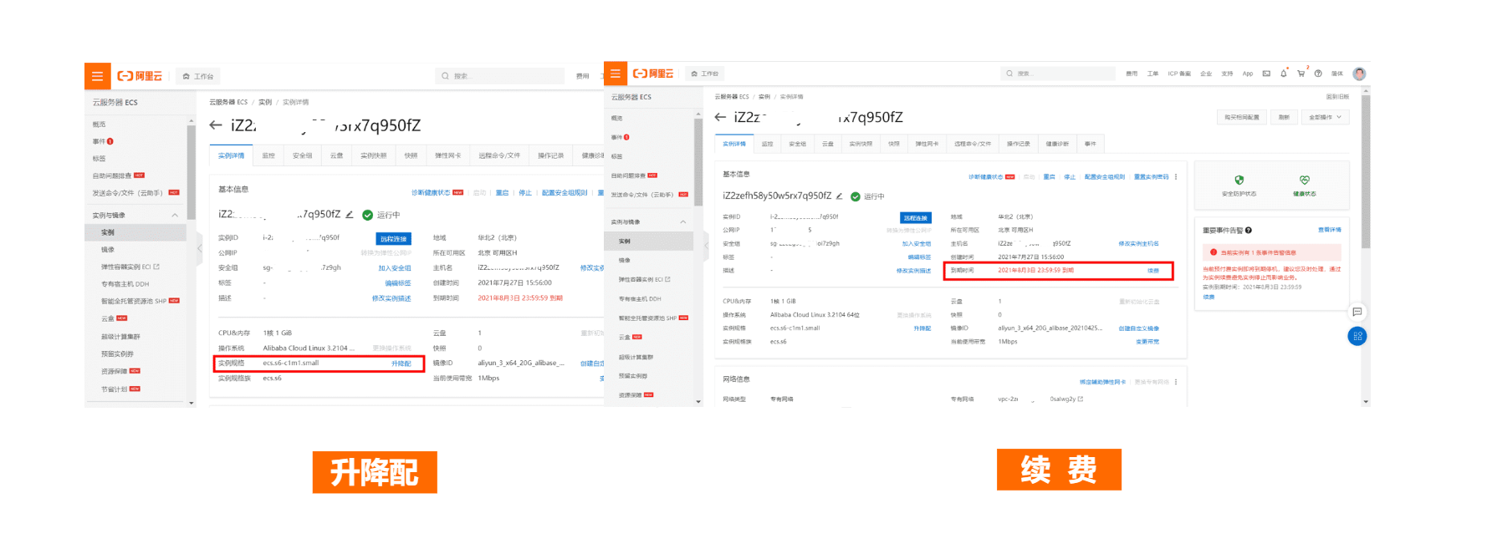Click 健康状态 heart icon

pos(1304,180)
